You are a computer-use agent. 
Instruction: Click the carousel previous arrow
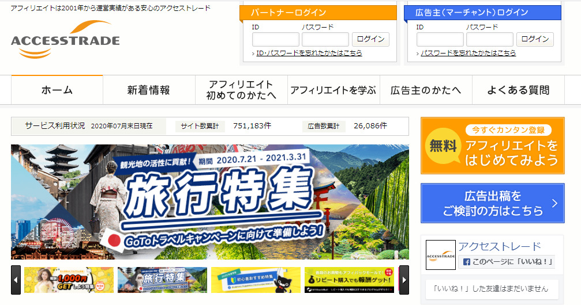tap(16, 280)
